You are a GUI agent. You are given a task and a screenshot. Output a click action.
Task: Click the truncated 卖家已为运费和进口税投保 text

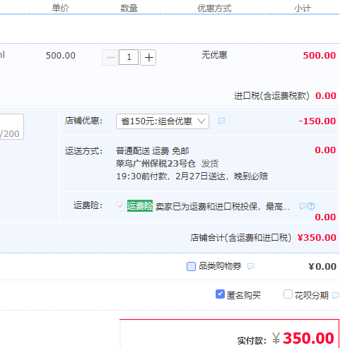(x=223, y=207)
